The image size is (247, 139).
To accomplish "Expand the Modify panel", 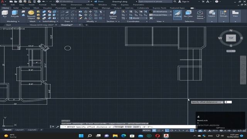I will pyautogui.click(x=91, y=22).
